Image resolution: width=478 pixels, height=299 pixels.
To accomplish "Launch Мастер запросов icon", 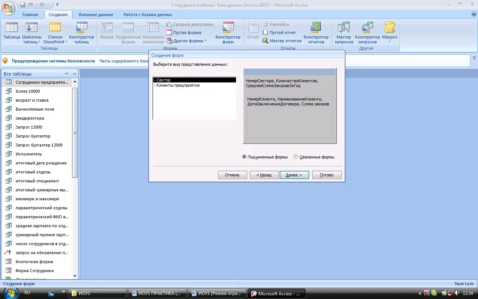I will point(344,33).
